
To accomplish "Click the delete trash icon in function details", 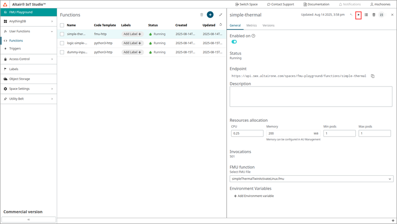I will (374, 15).
